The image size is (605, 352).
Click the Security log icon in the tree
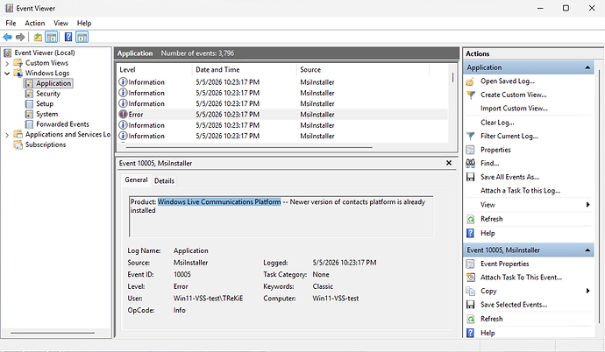(29, 94)
